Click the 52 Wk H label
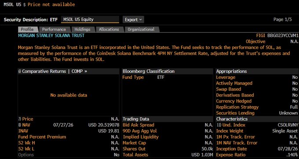Image resolution: width=299 pixels, height=159 pixels. pyautogui.click(x=27, y=143)
